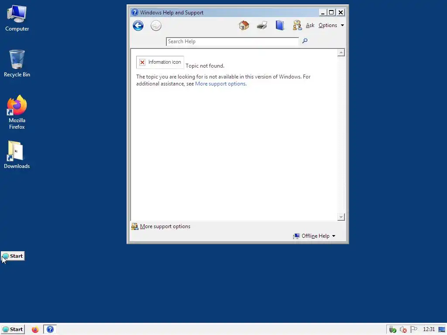This screenshot has width=447, height=335.
Task: Click the network status tray icon
Action: [393, 330]
